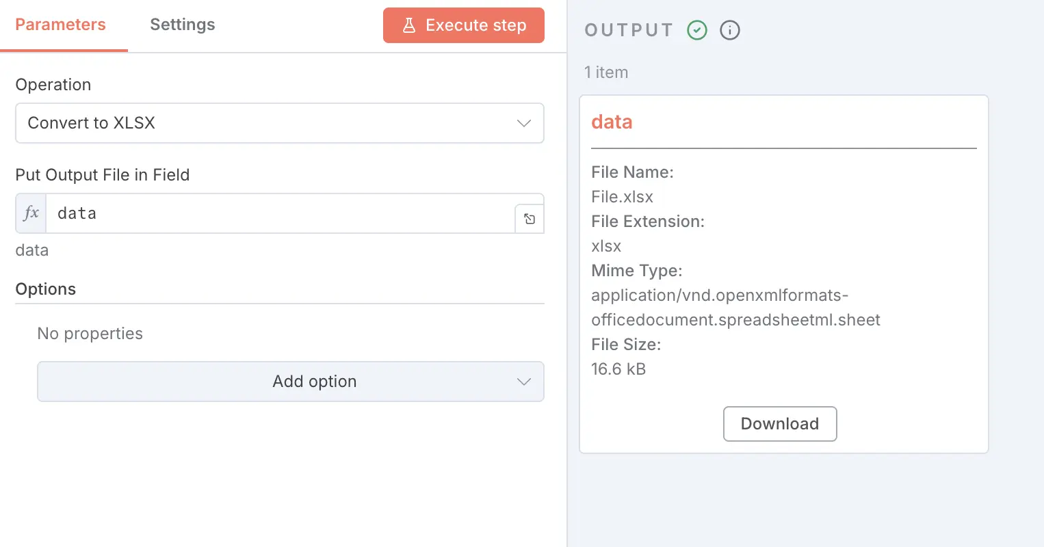Click the Execute step button
Image resolution: width=1044 pixels, height=547 pixels.
pos(463,25)
